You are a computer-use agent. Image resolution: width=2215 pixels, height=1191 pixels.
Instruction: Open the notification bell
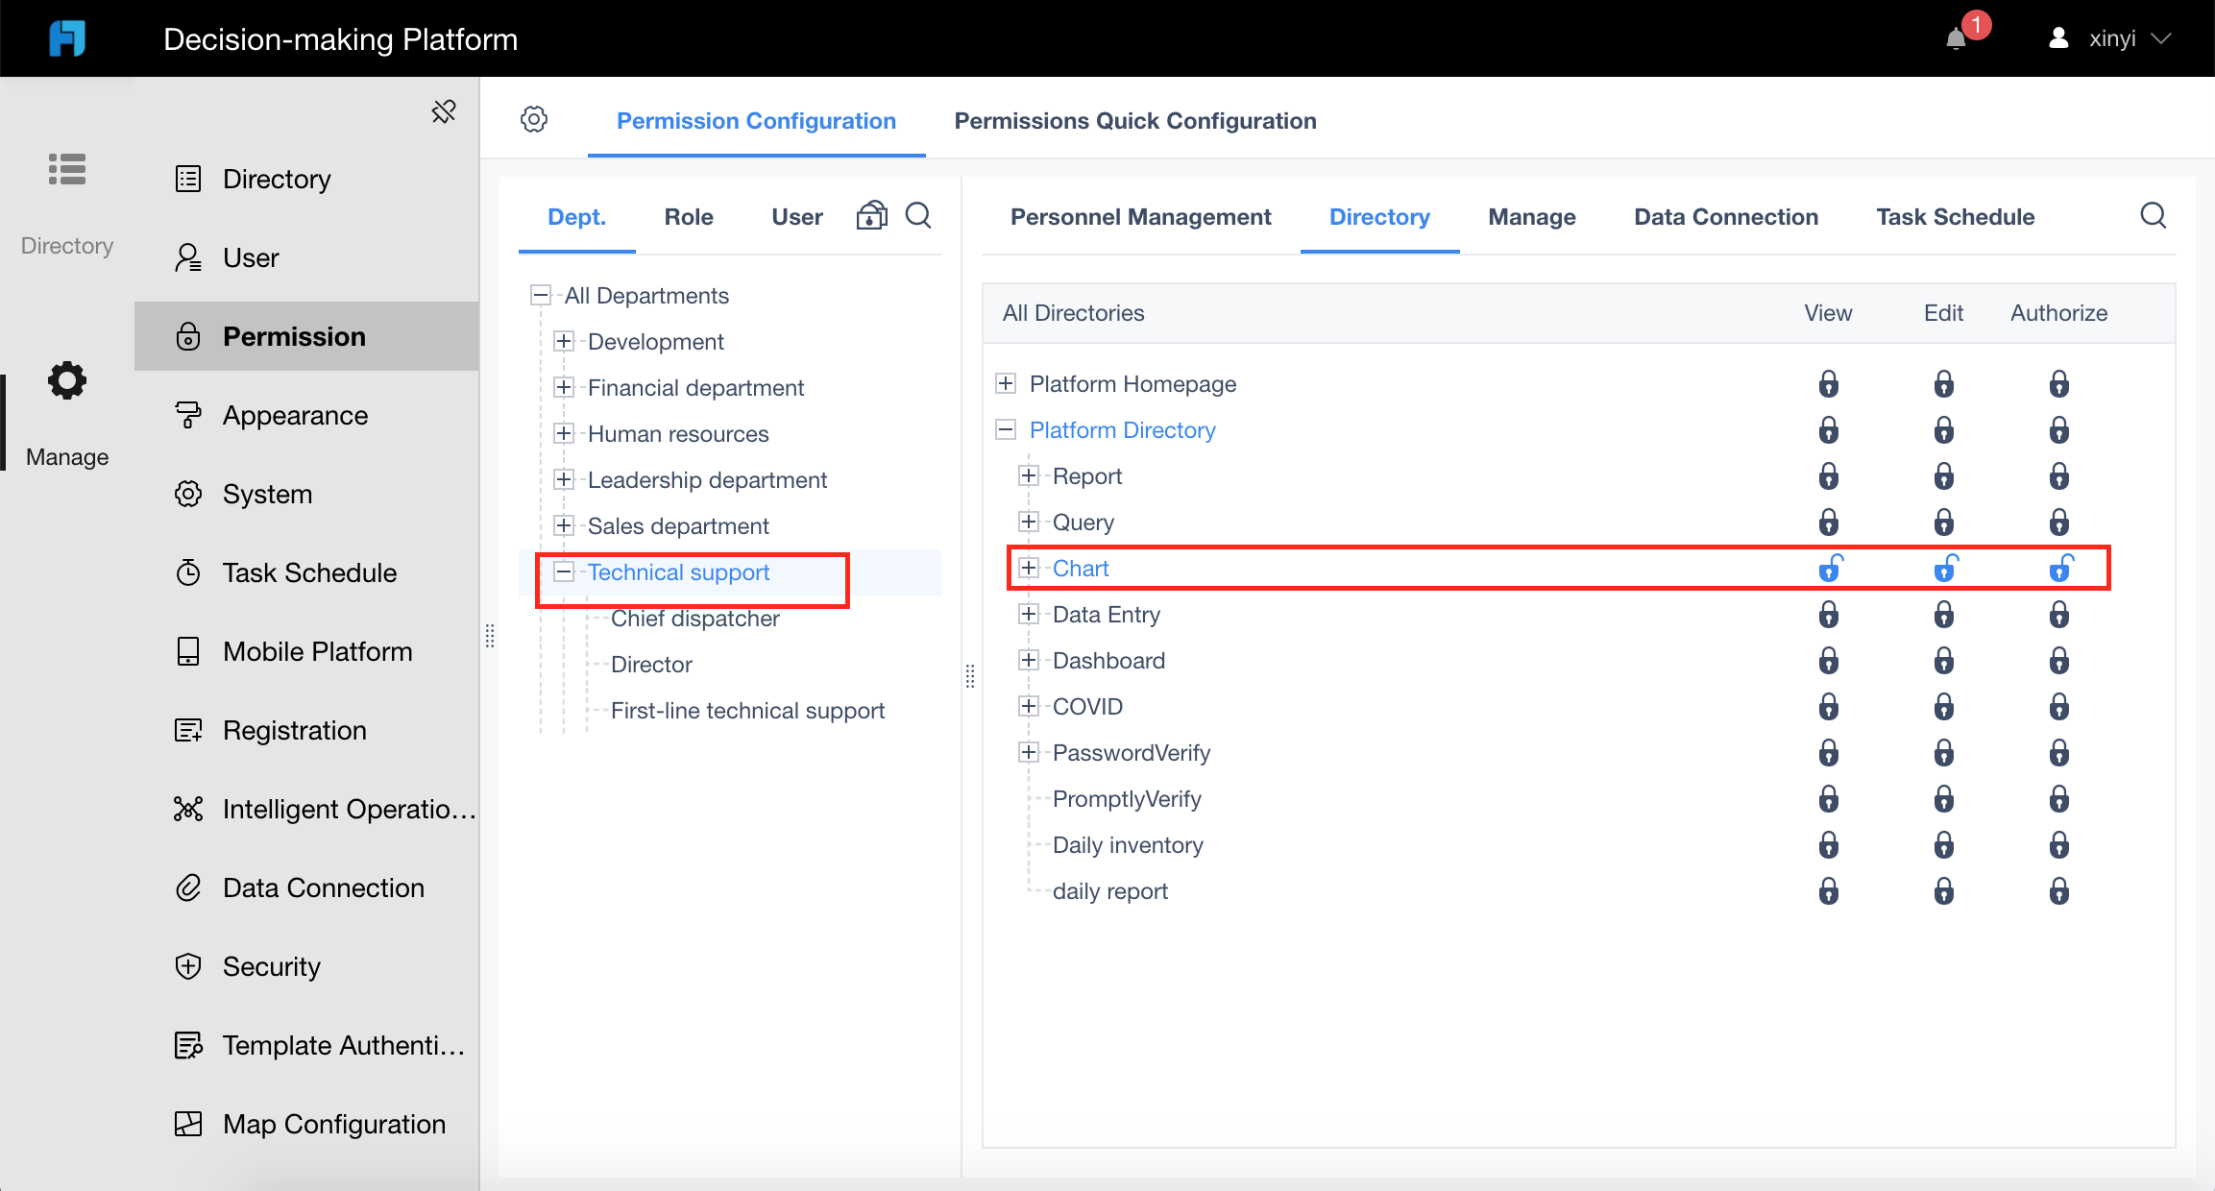pyautogui.click(x=1956, y=39)
